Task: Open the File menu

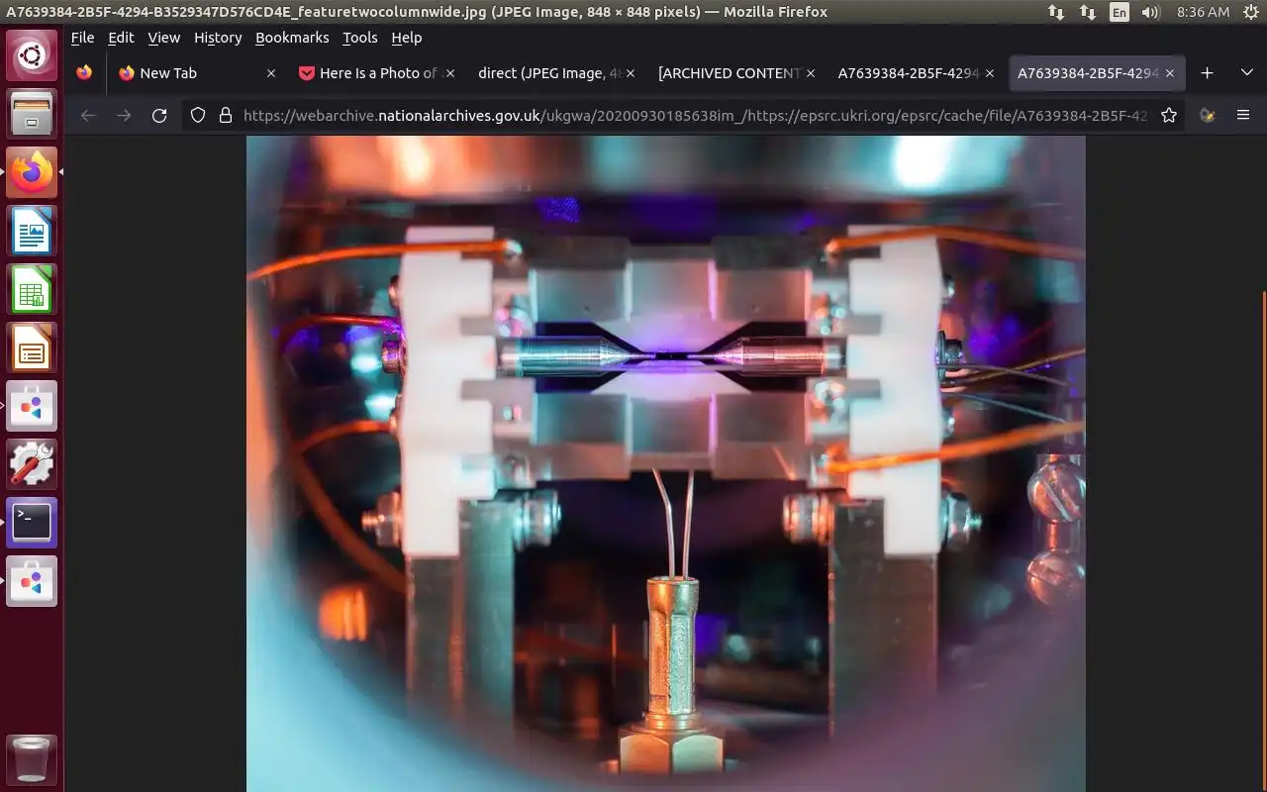Action: (x=82, y=38)
